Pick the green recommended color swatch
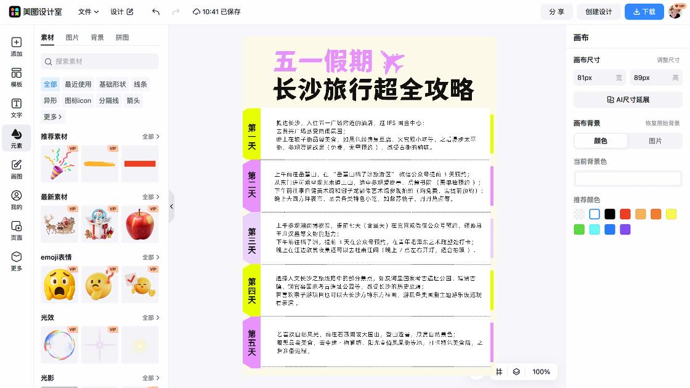Image resolution: width=690 pixels, height=388 pixels. pyautogui.click(x=579, y=229)
